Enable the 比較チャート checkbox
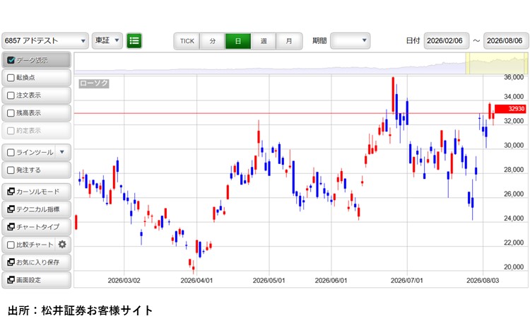The image size is (530, 321). 11,245
